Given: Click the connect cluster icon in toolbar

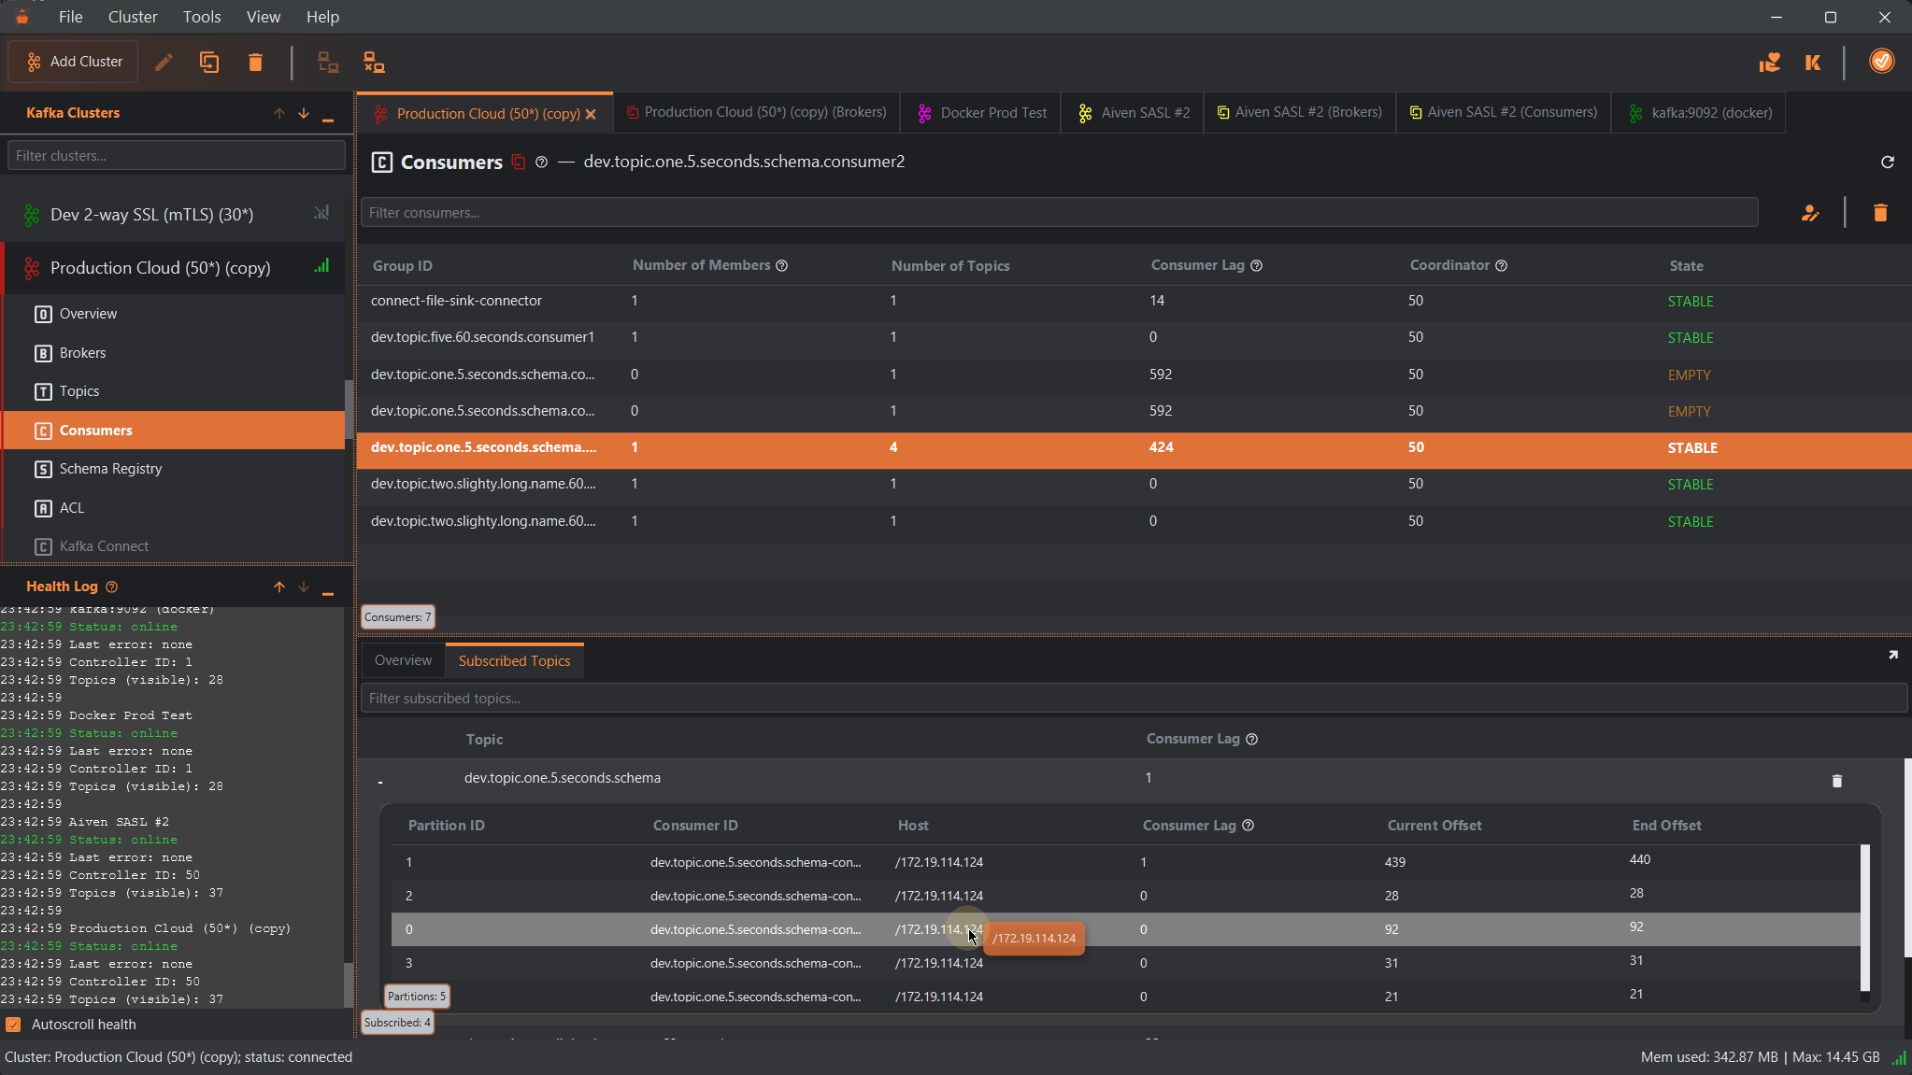Looking at the screenshot, I should point(328,63).
